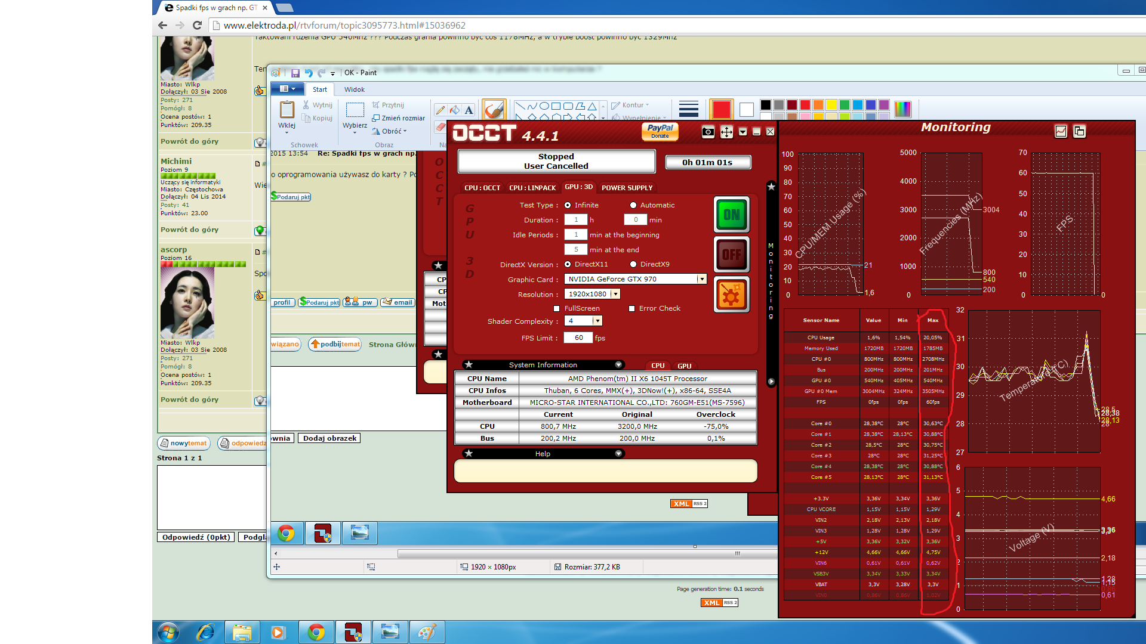Click the Powrót do góry link under Michimi
Image resolution: width=1146 pixels, height=644 pixels.
coord(189,230)
